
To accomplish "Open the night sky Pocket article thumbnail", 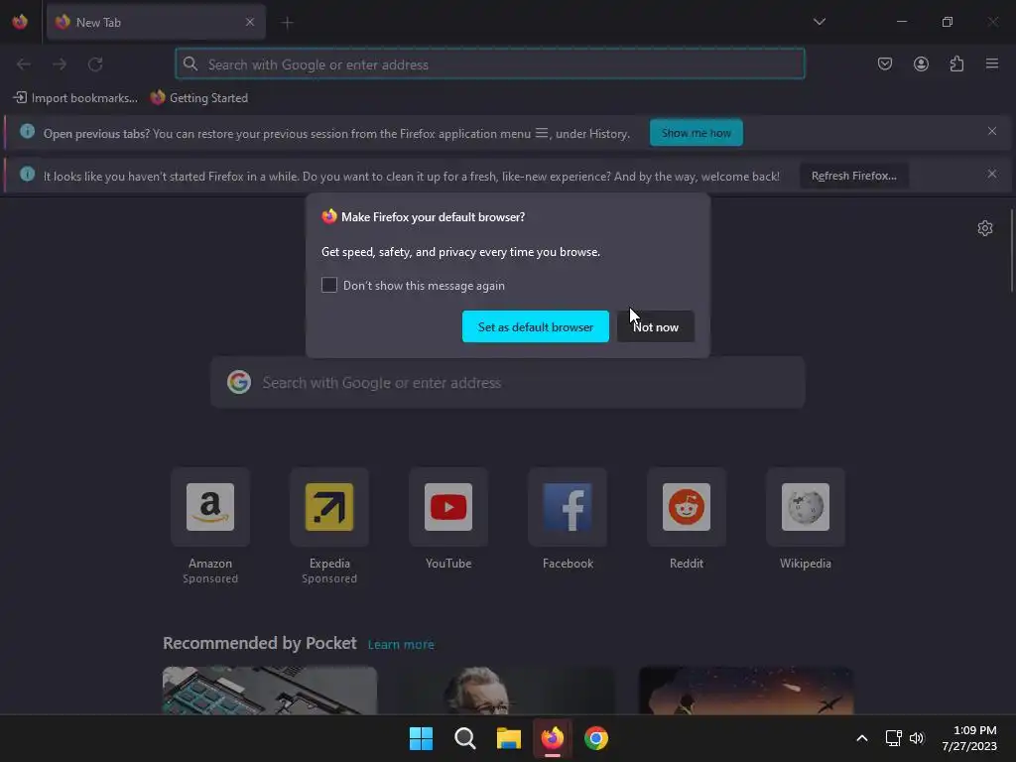I will click(746, 691).
